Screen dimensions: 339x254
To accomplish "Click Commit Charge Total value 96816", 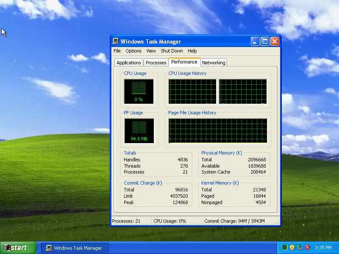I will point(181,190).
